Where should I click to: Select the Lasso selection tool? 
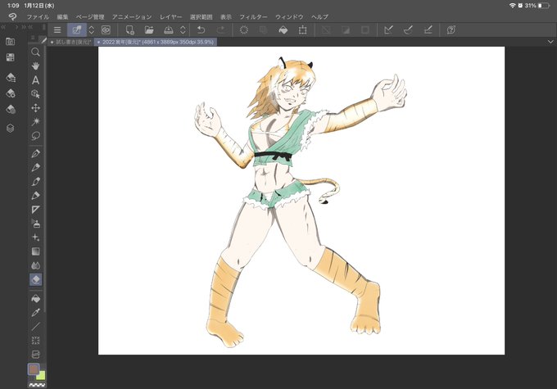pos(35,136)
